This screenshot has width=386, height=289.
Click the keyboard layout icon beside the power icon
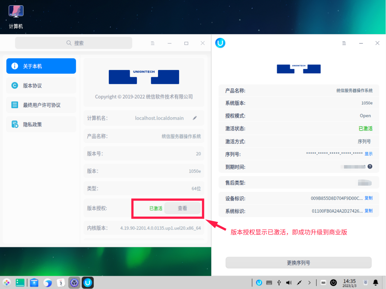point(323,283)
